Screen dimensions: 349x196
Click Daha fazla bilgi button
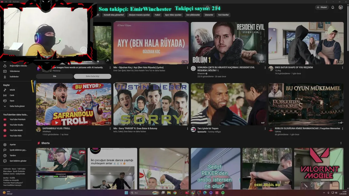(x=92, y=76)
